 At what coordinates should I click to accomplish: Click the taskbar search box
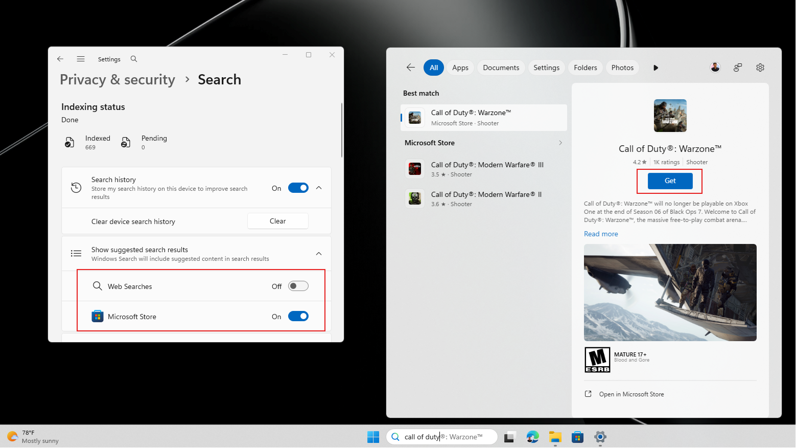click(442, 437)
